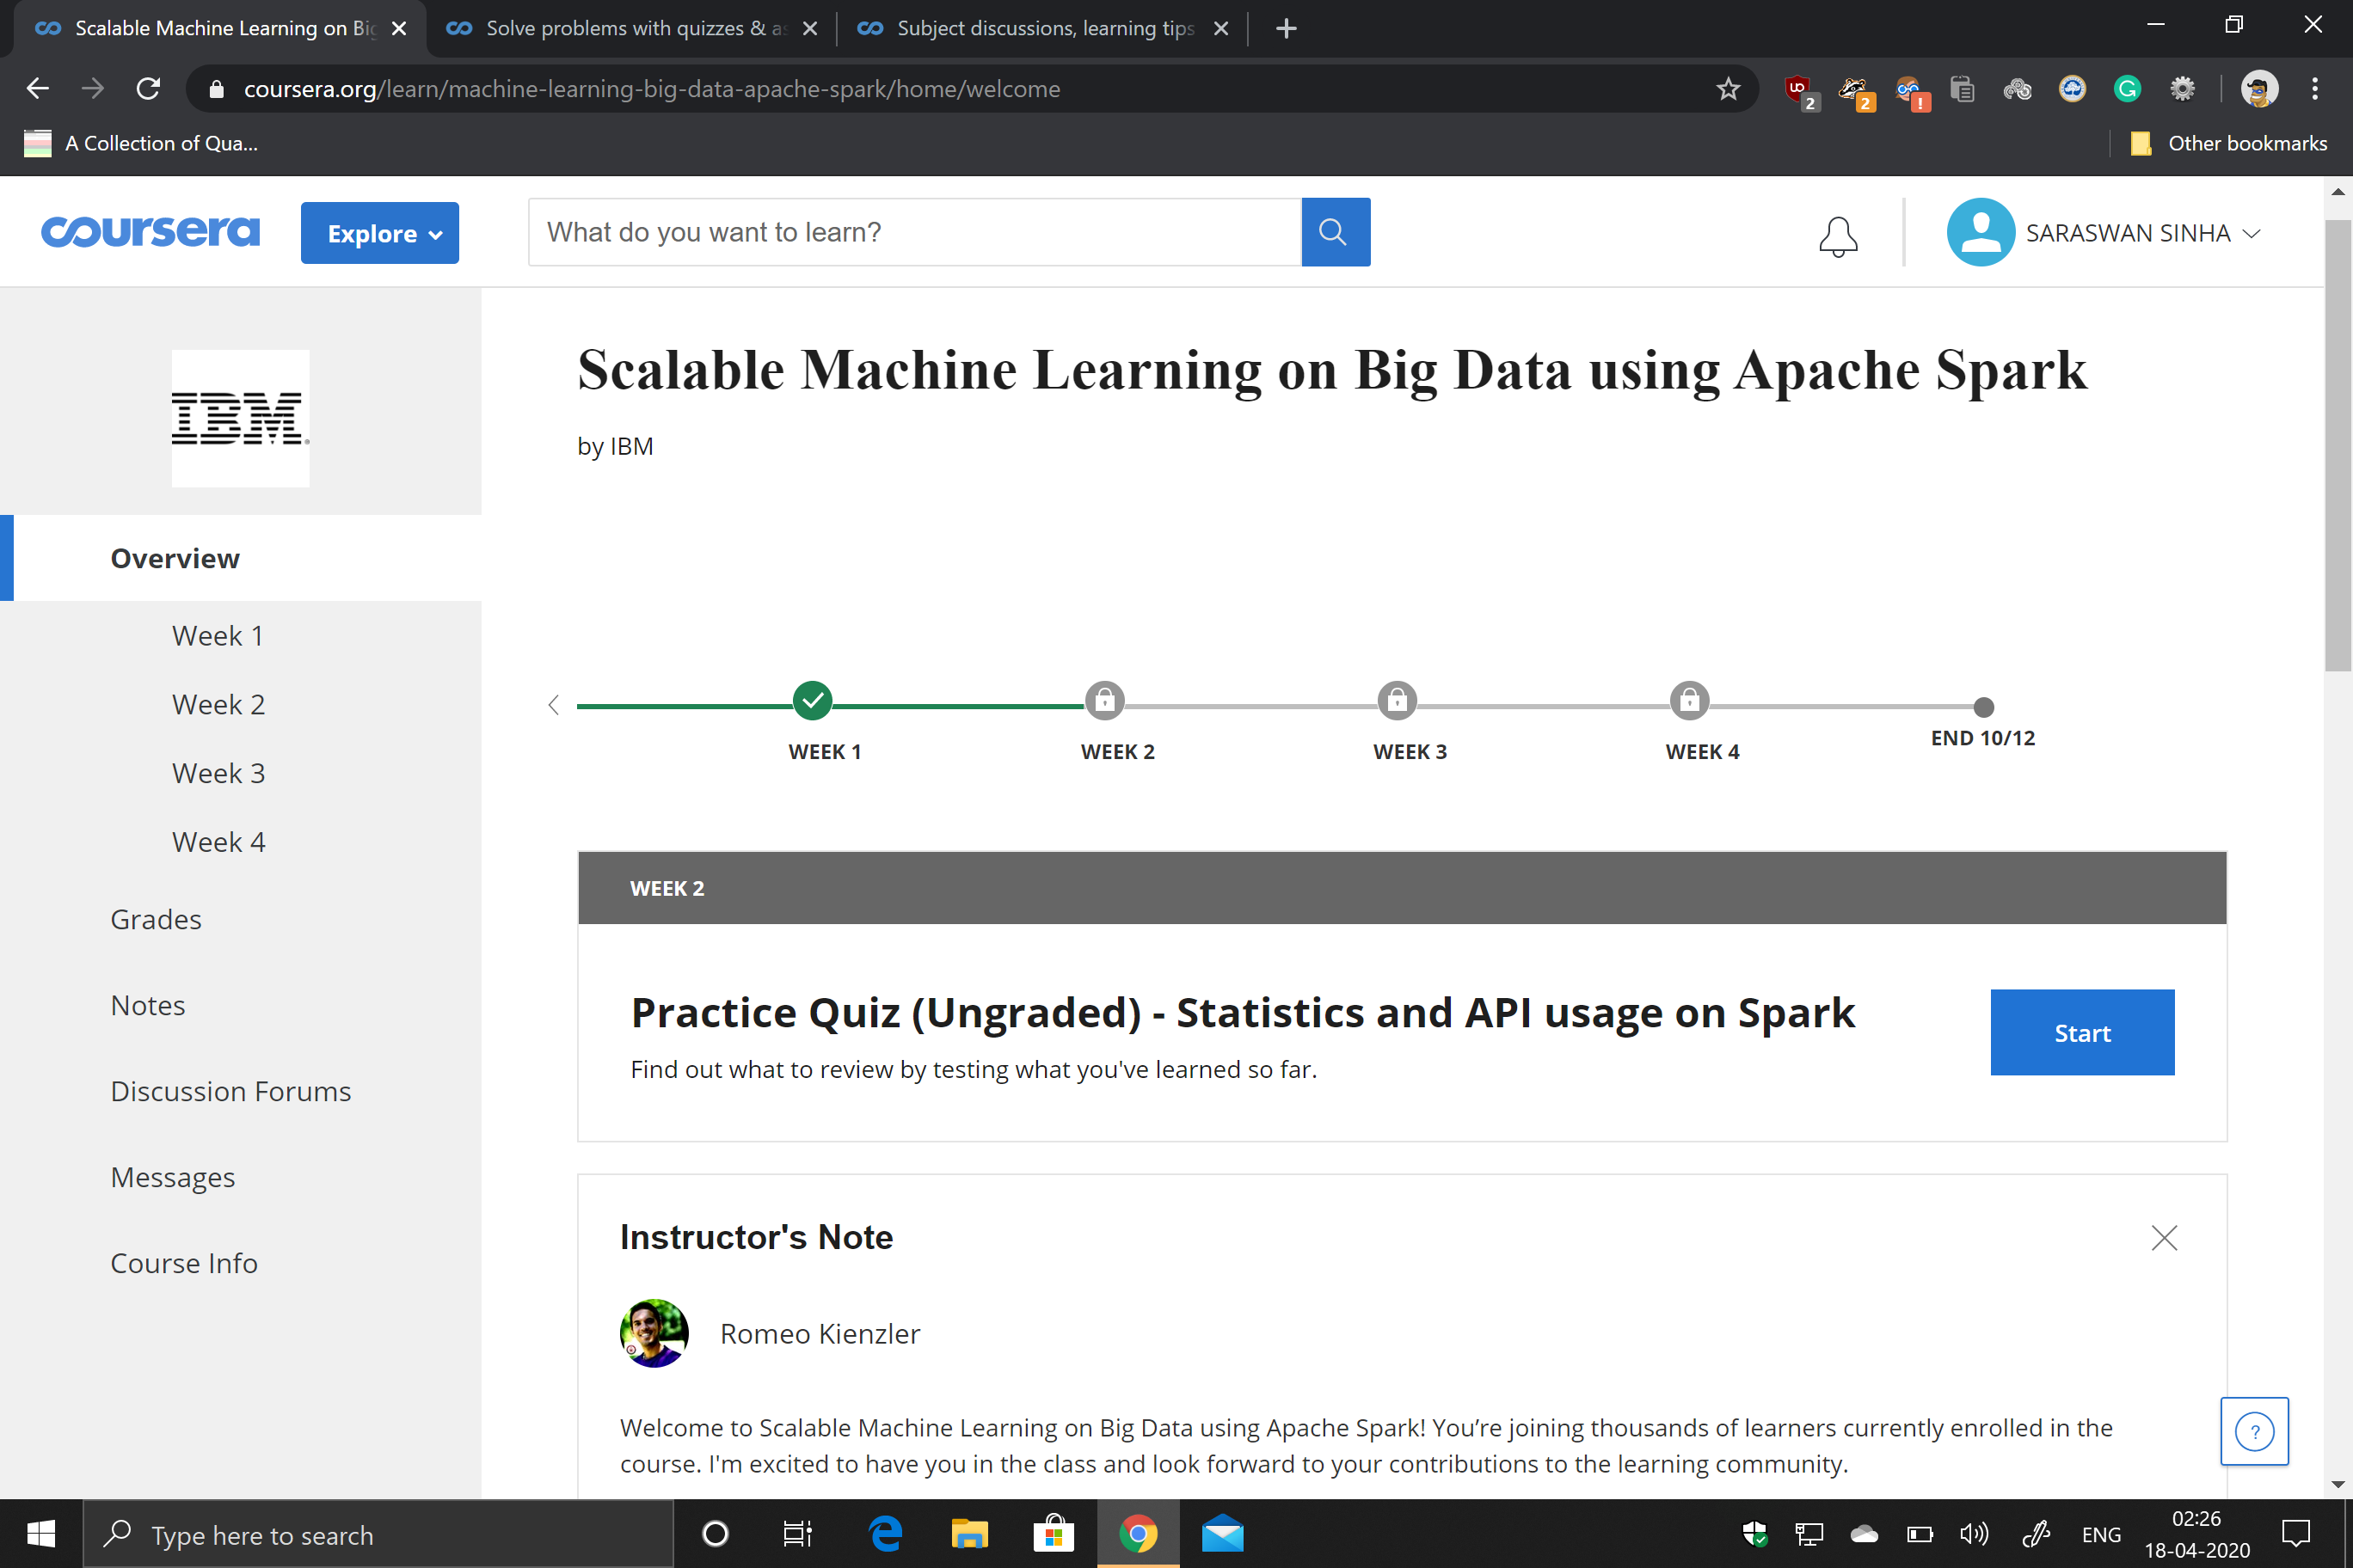Open Cortana circle on taskbar

pyautogui.click(x=716, y=1533)
